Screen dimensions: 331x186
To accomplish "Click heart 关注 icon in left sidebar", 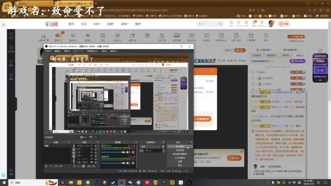I will [x=11, y=35].
